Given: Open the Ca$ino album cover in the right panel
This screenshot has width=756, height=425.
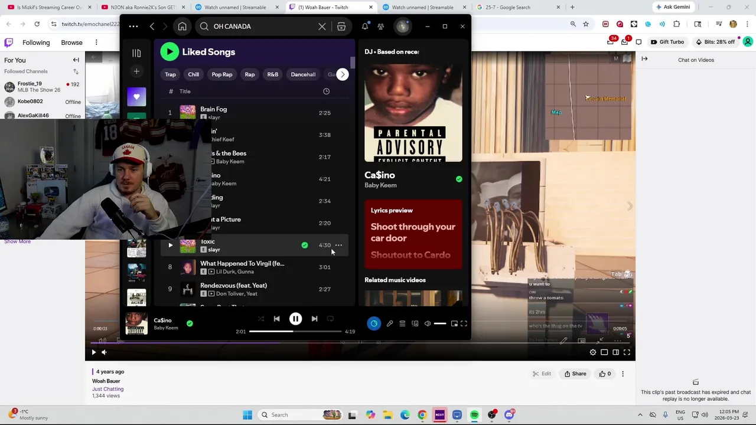Looking at the screenshot, I should pyautogui.click(x=413, y=113).
